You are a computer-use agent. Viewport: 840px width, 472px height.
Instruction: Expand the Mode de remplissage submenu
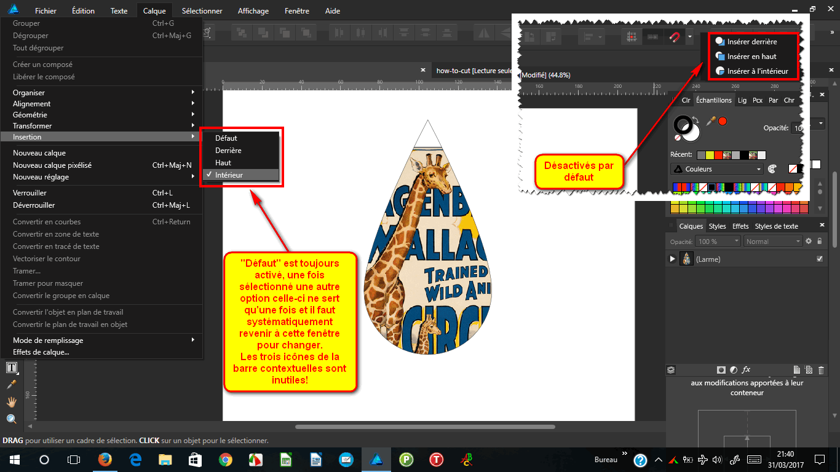(101, 340)
